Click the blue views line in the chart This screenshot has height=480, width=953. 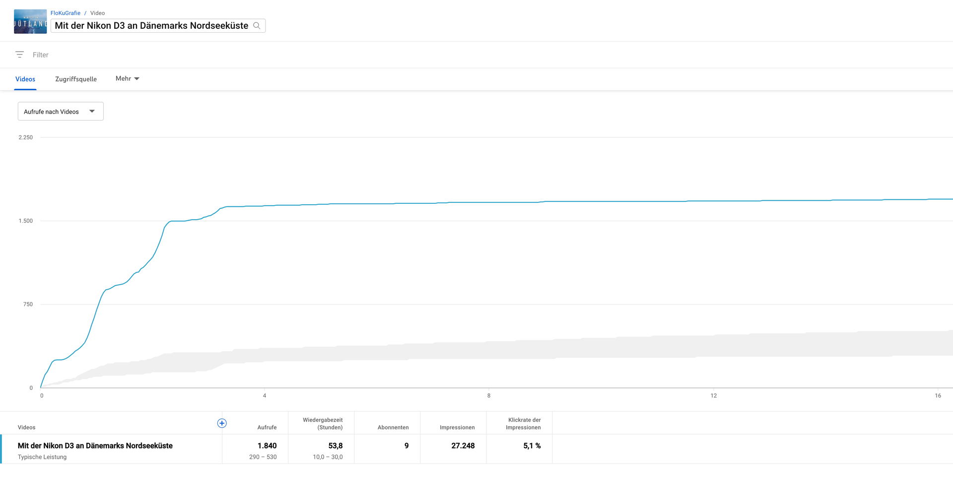pyautogui.click(x=496, y=202)
